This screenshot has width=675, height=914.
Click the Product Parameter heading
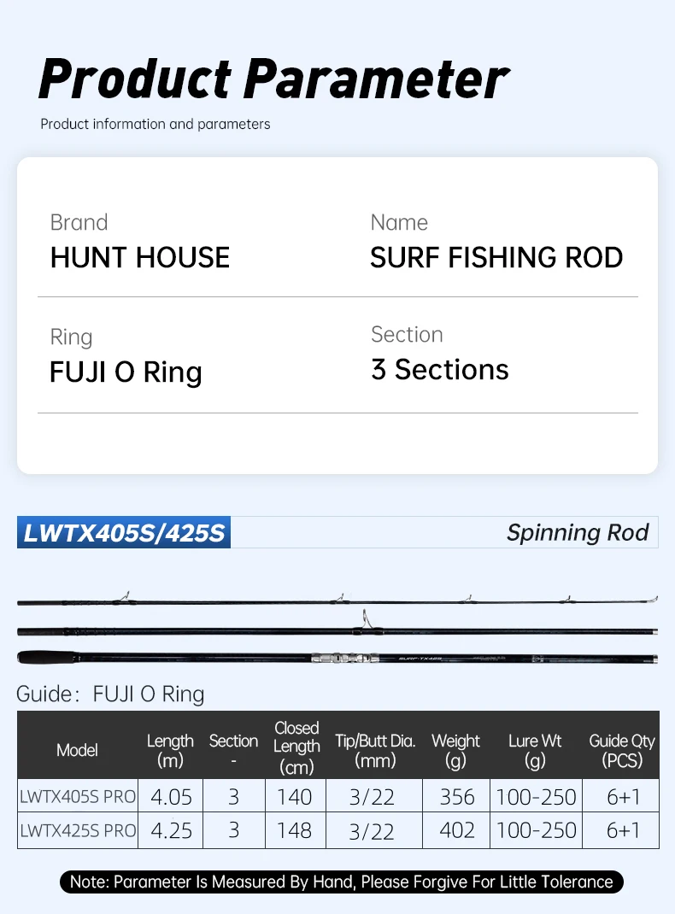click(273, 80)
